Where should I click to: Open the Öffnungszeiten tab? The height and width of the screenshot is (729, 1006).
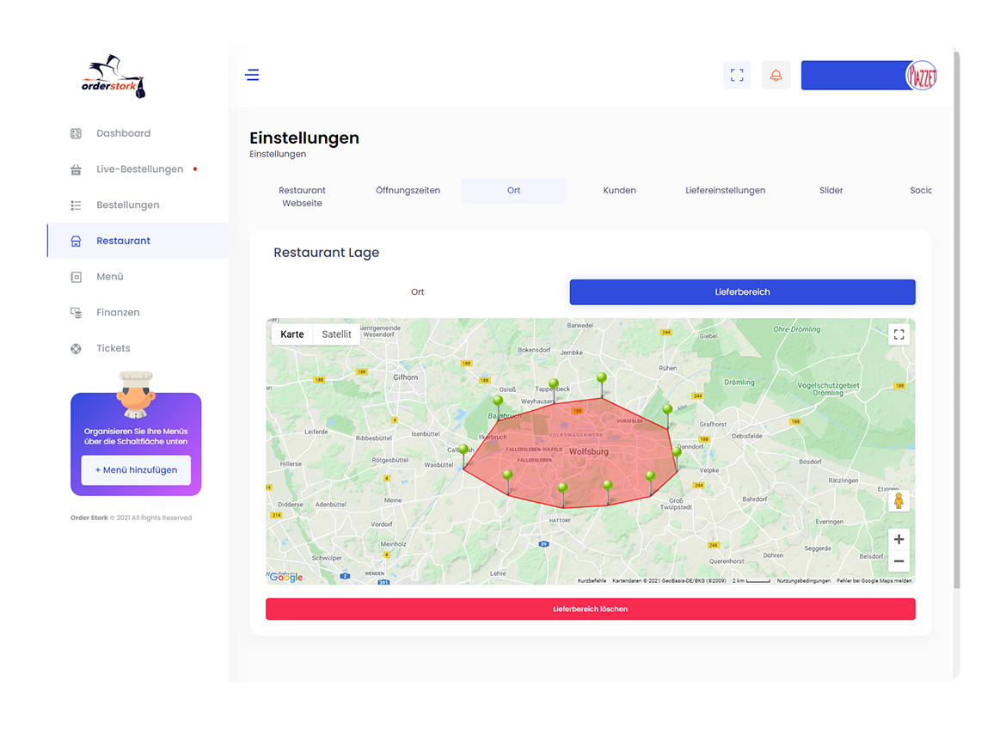(408, 191)
